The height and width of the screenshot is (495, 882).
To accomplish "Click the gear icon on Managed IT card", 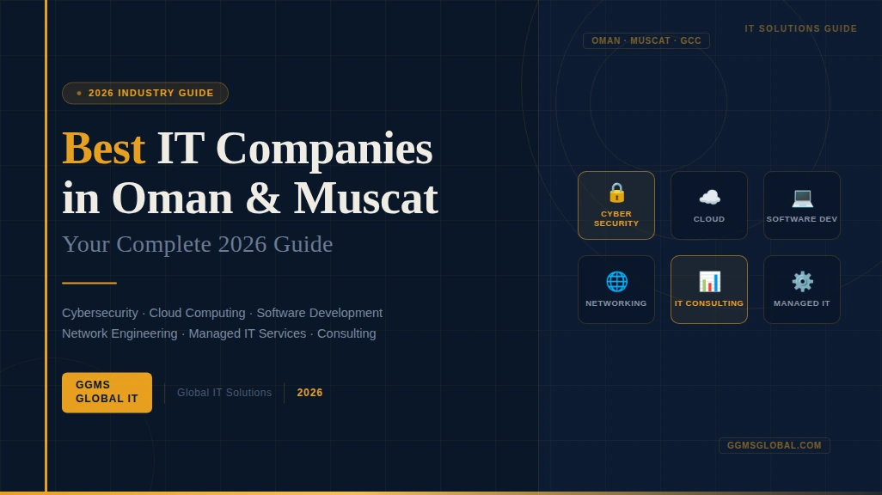I will tap(802, 281).
